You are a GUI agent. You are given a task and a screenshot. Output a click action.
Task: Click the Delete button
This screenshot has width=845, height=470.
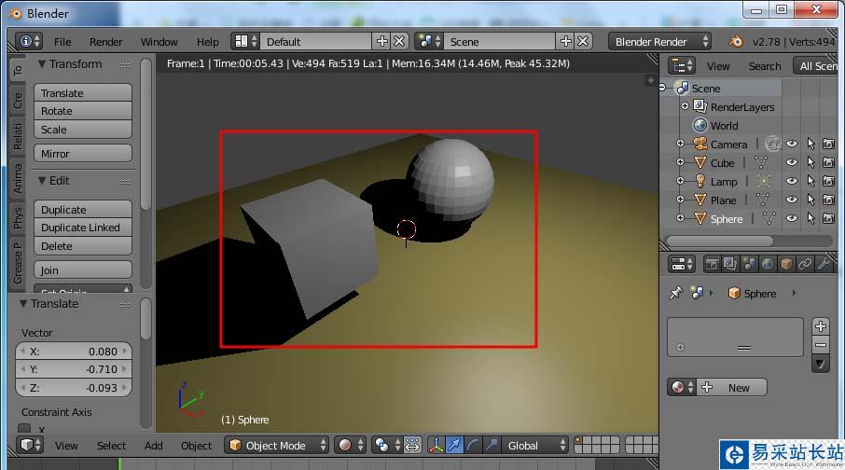(83, 246)
